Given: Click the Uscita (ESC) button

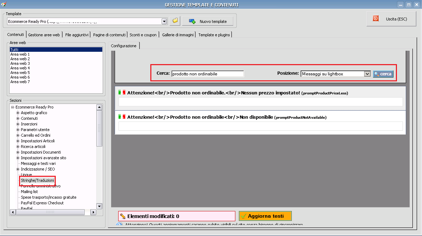Looking at the screenshot, I should (x=391, y=19).
